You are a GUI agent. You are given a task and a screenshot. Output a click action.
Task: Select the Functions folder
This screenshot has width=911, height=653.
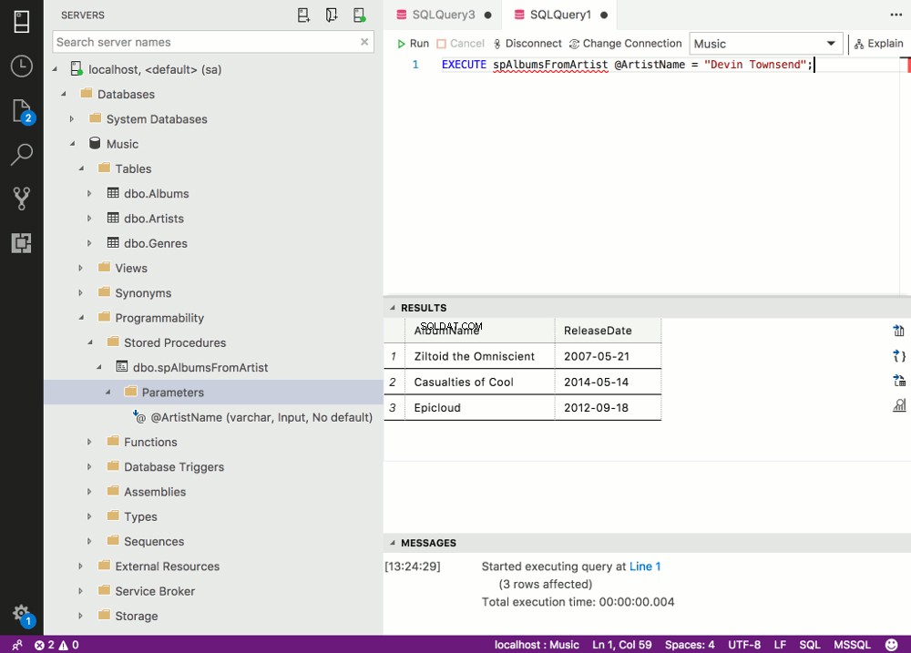pyautogui.click(x=150, y=442)
